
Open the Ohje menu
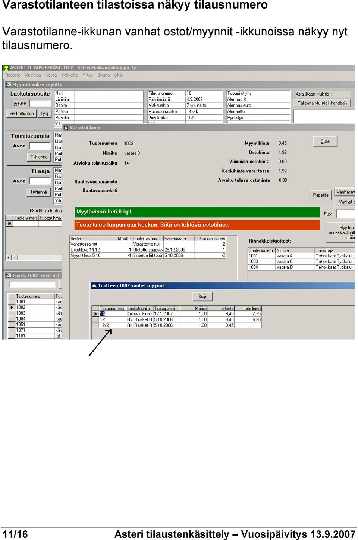pyautogui.click(x=119, y=75)
